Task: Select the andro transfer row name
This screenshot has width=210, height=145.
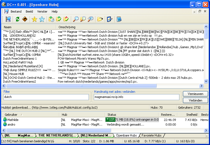Action: pyautogui.click(x=11, y=124)
